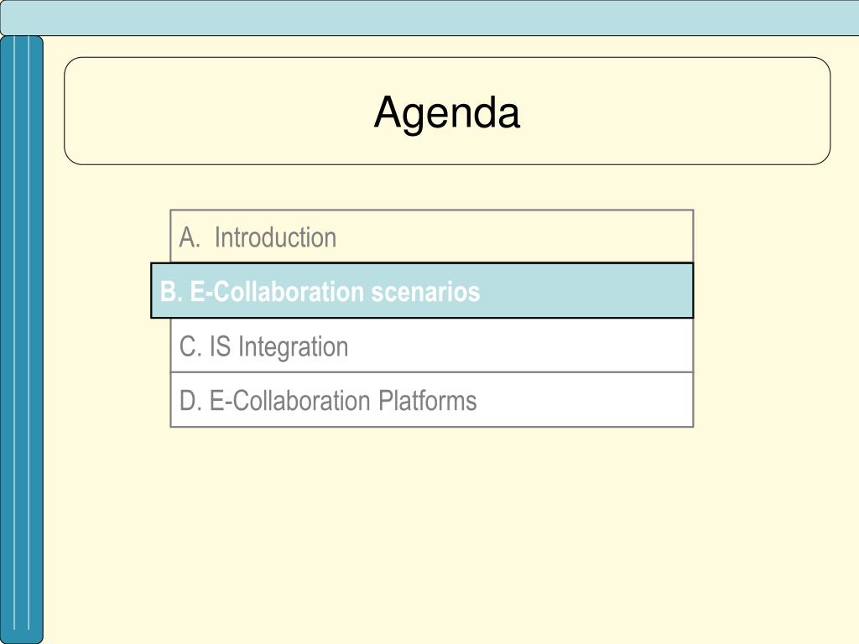Screen dimensions: 859x644
Task: Click the word Integration
Action: click(293, 347)
